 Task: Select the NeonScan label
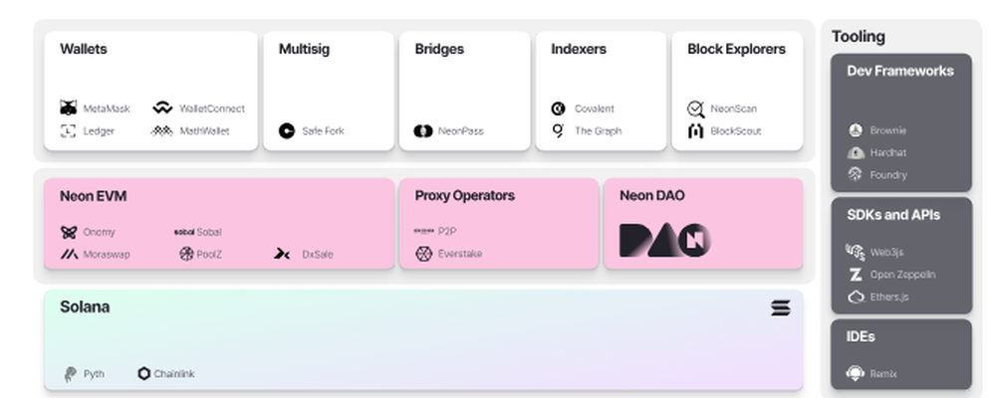tap(733, 108)
